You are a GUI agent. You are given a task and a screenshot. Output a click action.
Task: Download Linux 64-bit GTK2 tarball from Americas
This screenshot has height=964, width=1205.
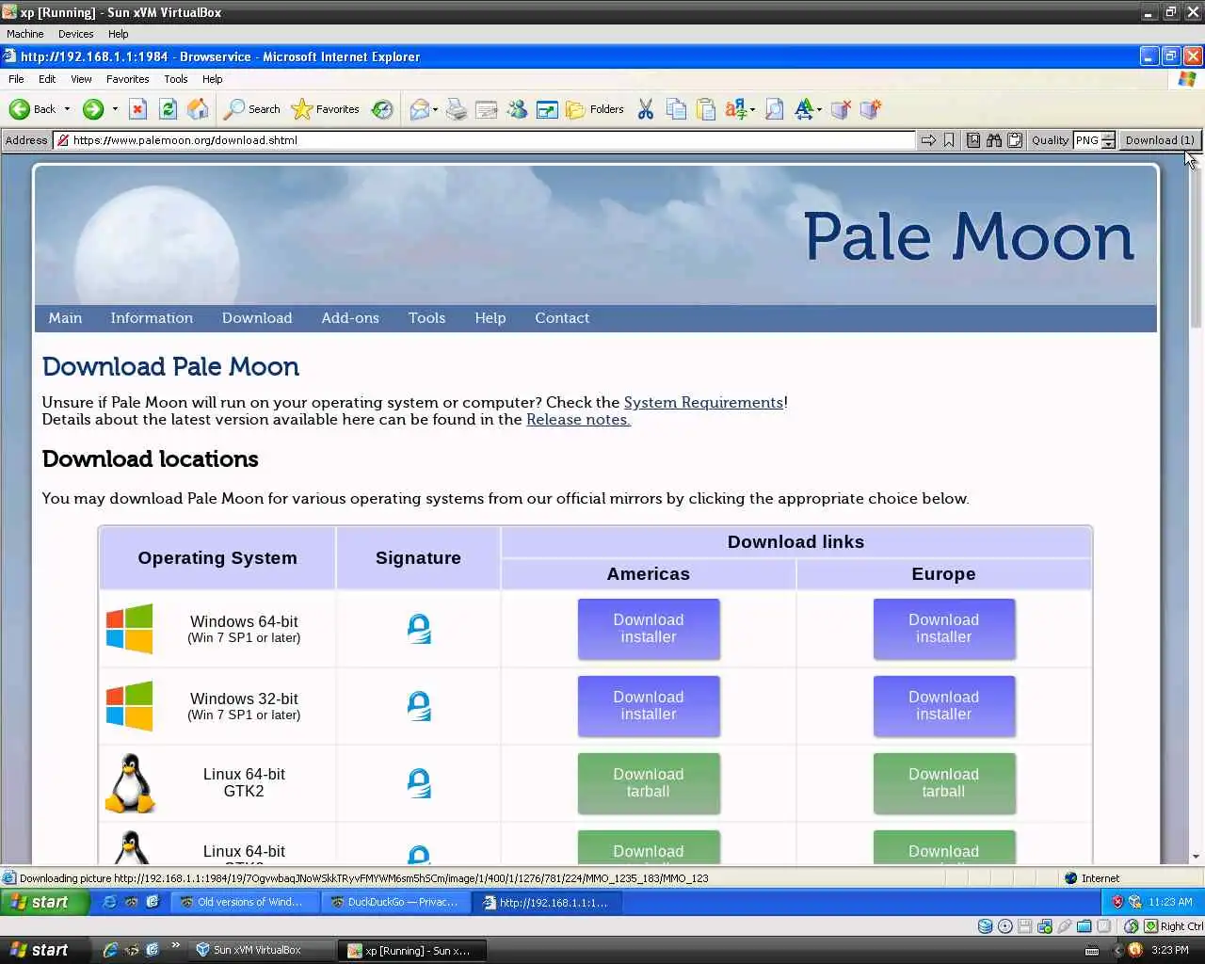coord(649,783)
